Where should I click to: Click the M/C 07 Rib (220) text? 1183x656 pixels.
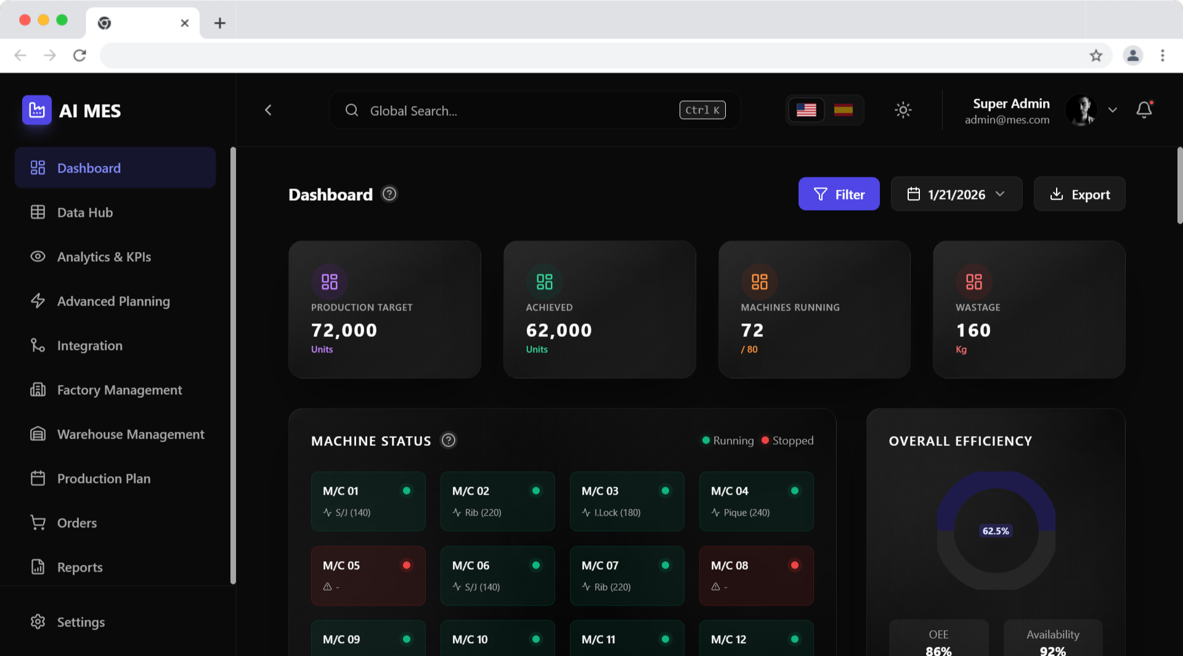[612, 587]
